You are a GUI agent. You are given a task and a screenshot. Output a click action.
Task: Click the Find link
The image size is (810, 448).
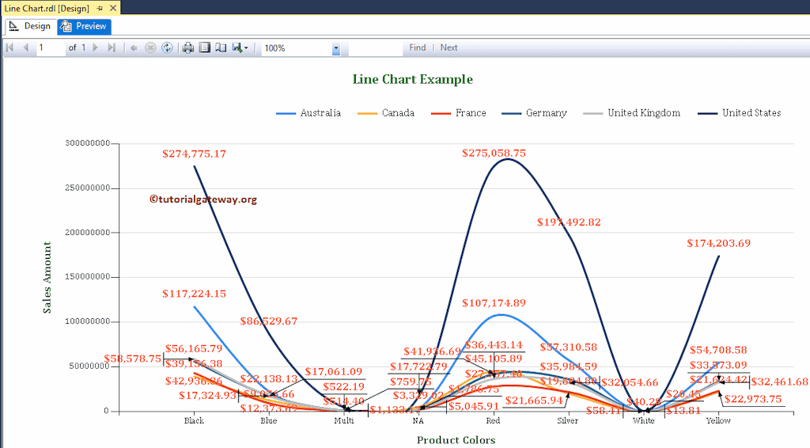pos(418,47)
